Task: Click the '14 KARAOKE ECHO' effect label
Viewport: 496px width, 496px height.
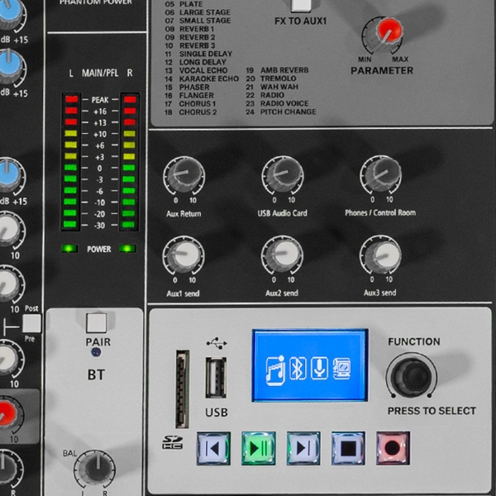Action: [202, 79]
